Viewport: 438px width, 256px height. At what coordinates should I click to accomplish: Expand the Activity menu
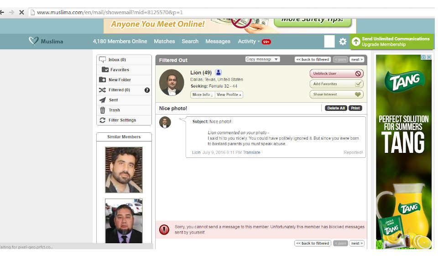tap(249, 41)
